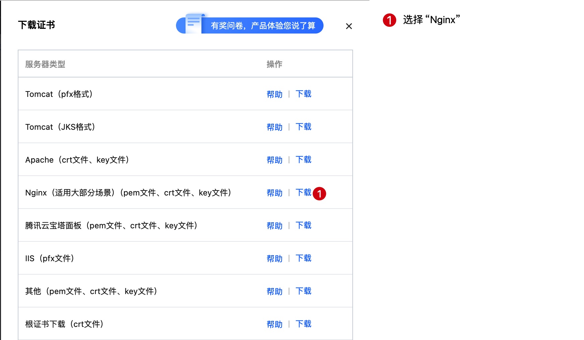
Task: Select the Tomcat (pfx格式) row label
Action: coord(59,94)
